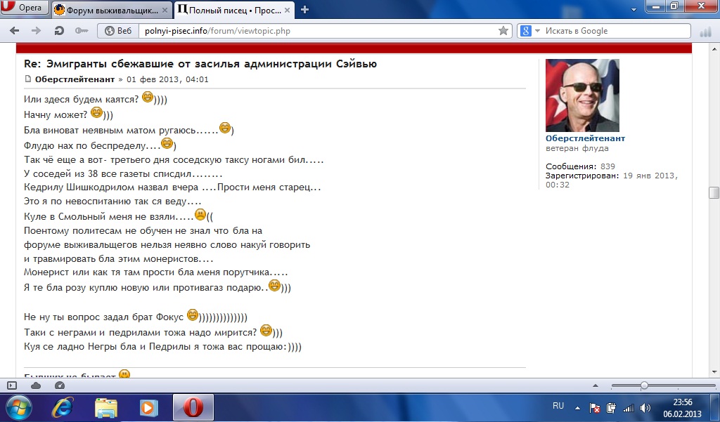Viewport: 720px width, 422px height.
Task: Click the line about соседскую таксу
Action: (174, 160)
